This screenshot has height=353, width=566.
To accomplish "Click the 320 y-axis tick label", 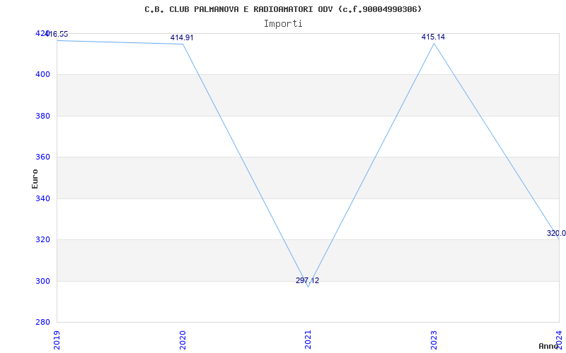I will [x=42, y=239].
